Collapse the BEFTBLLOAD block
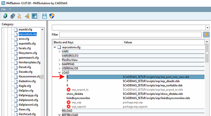 (59, 115)
